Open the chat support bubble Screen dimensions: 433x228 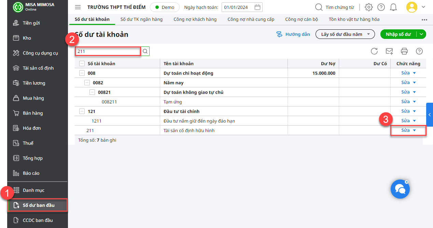tap(400, 189)
